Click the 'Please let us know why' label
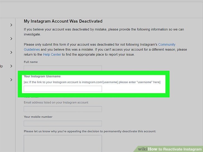This screenshot has width=203, height=152. point(90,131)
